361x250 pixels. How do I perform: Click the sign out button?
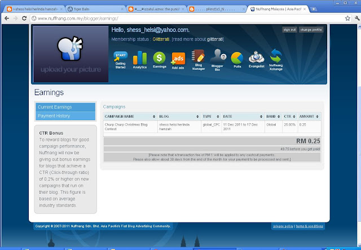pos(289,30)
